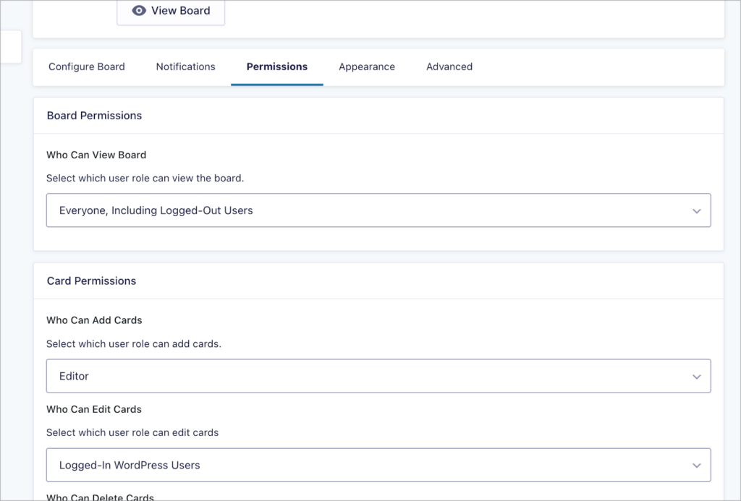
Task: Open the Advanced tab
Action: (x=449, y=67)
